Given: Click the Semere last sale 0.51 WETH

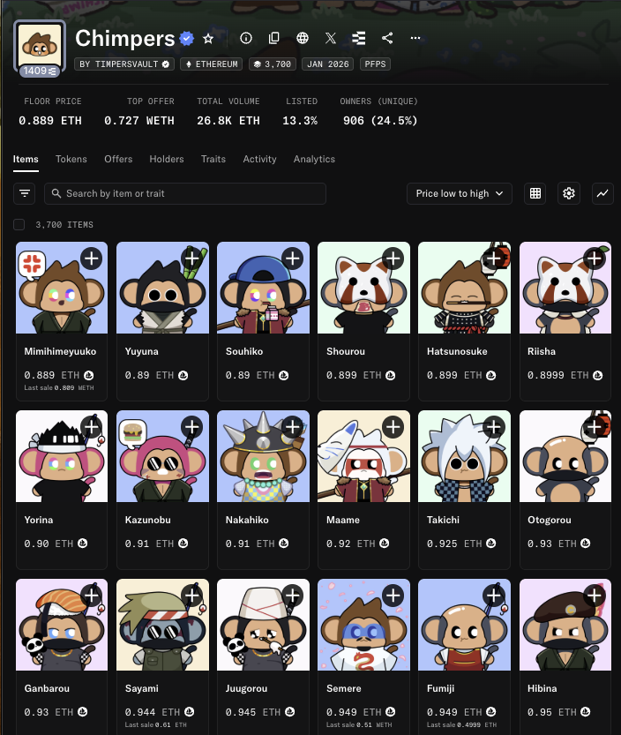Looking at the screenshot, I should point(359,724).
